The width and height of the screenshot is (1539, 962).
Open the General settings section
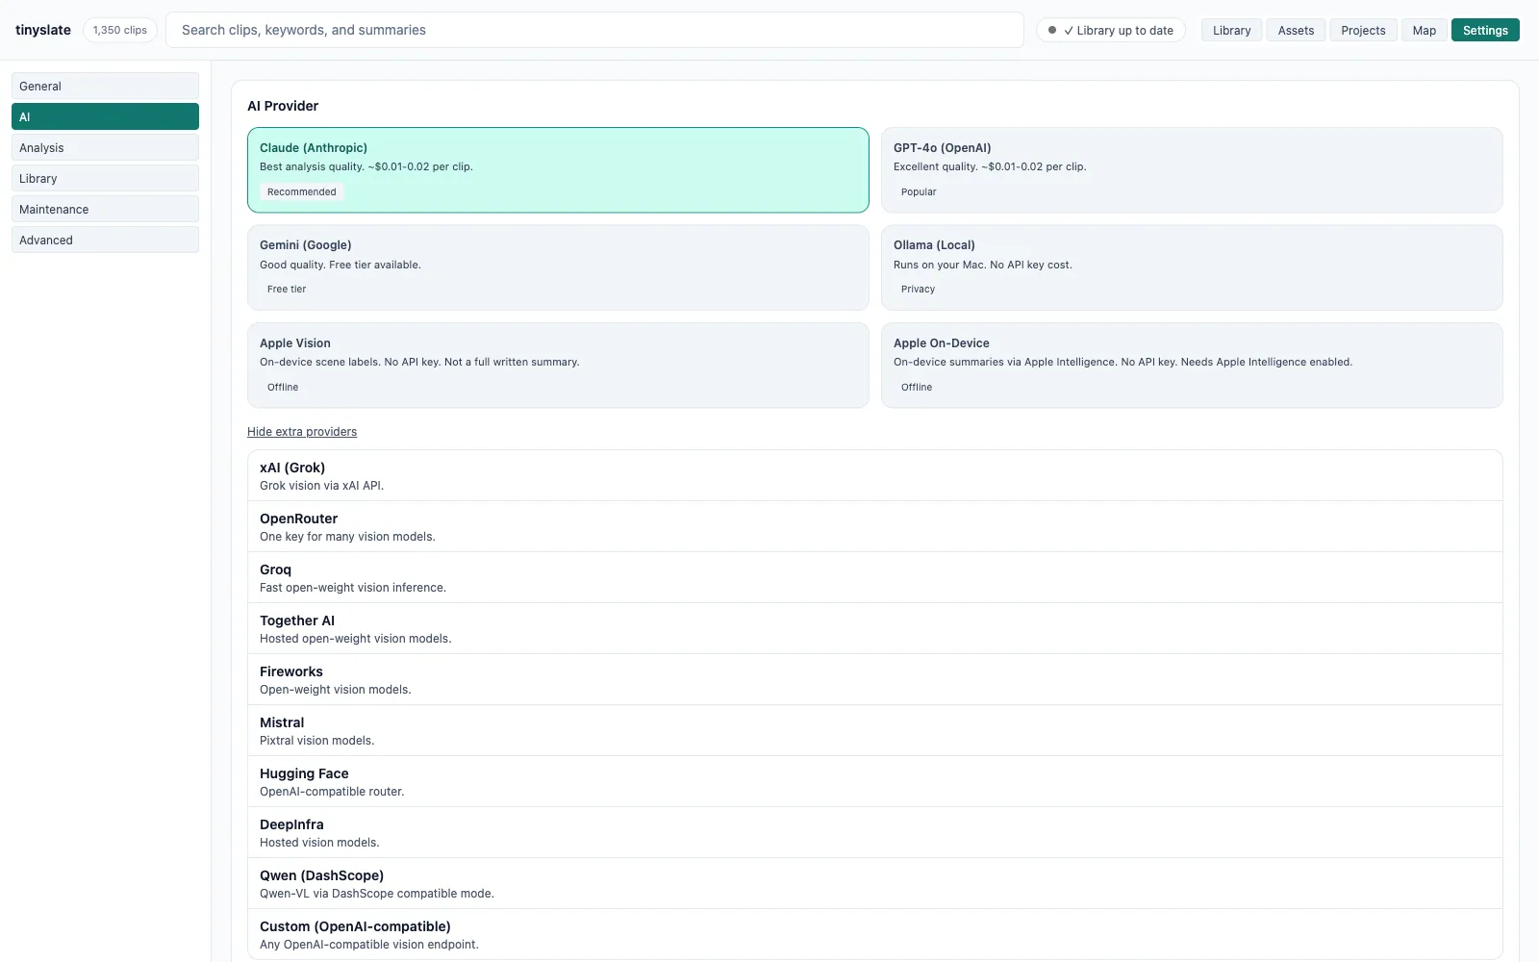pyautogui.click(x=105, y=86)
